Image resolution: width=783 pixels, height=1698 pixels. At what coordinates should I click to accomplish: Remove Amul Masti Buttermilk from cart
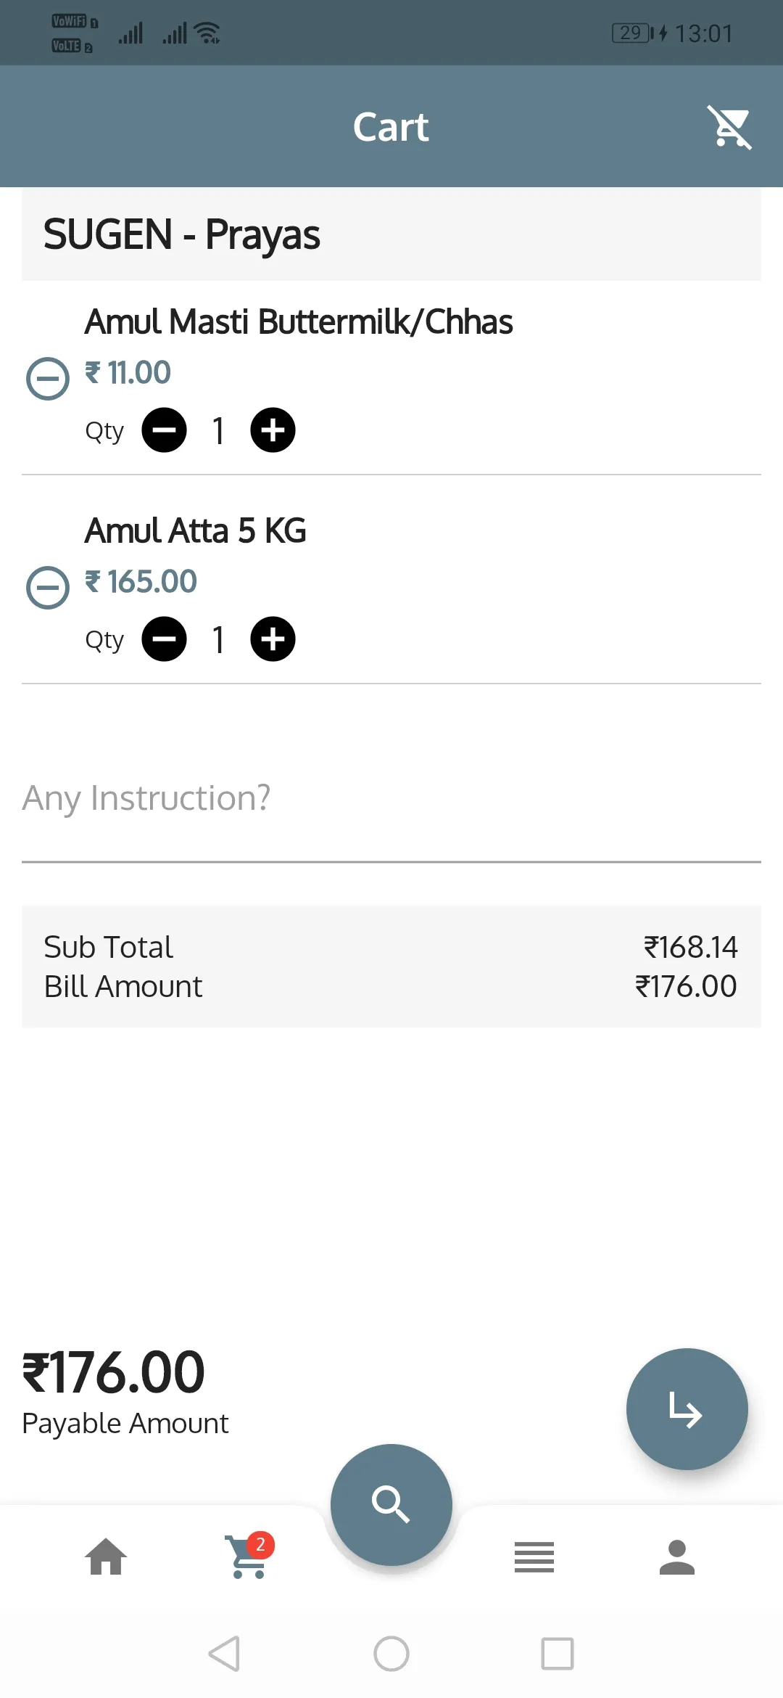pos(48,378)
